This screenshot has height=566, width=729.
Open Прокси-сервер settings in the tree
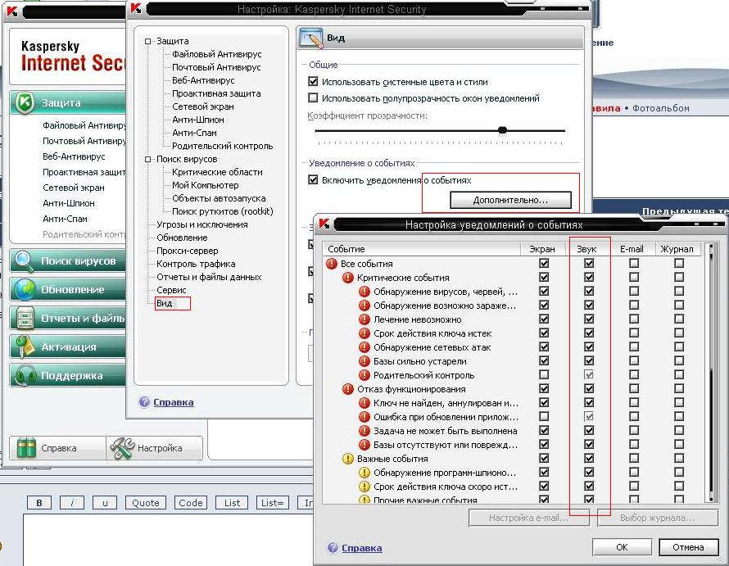(x=187, y=251)
